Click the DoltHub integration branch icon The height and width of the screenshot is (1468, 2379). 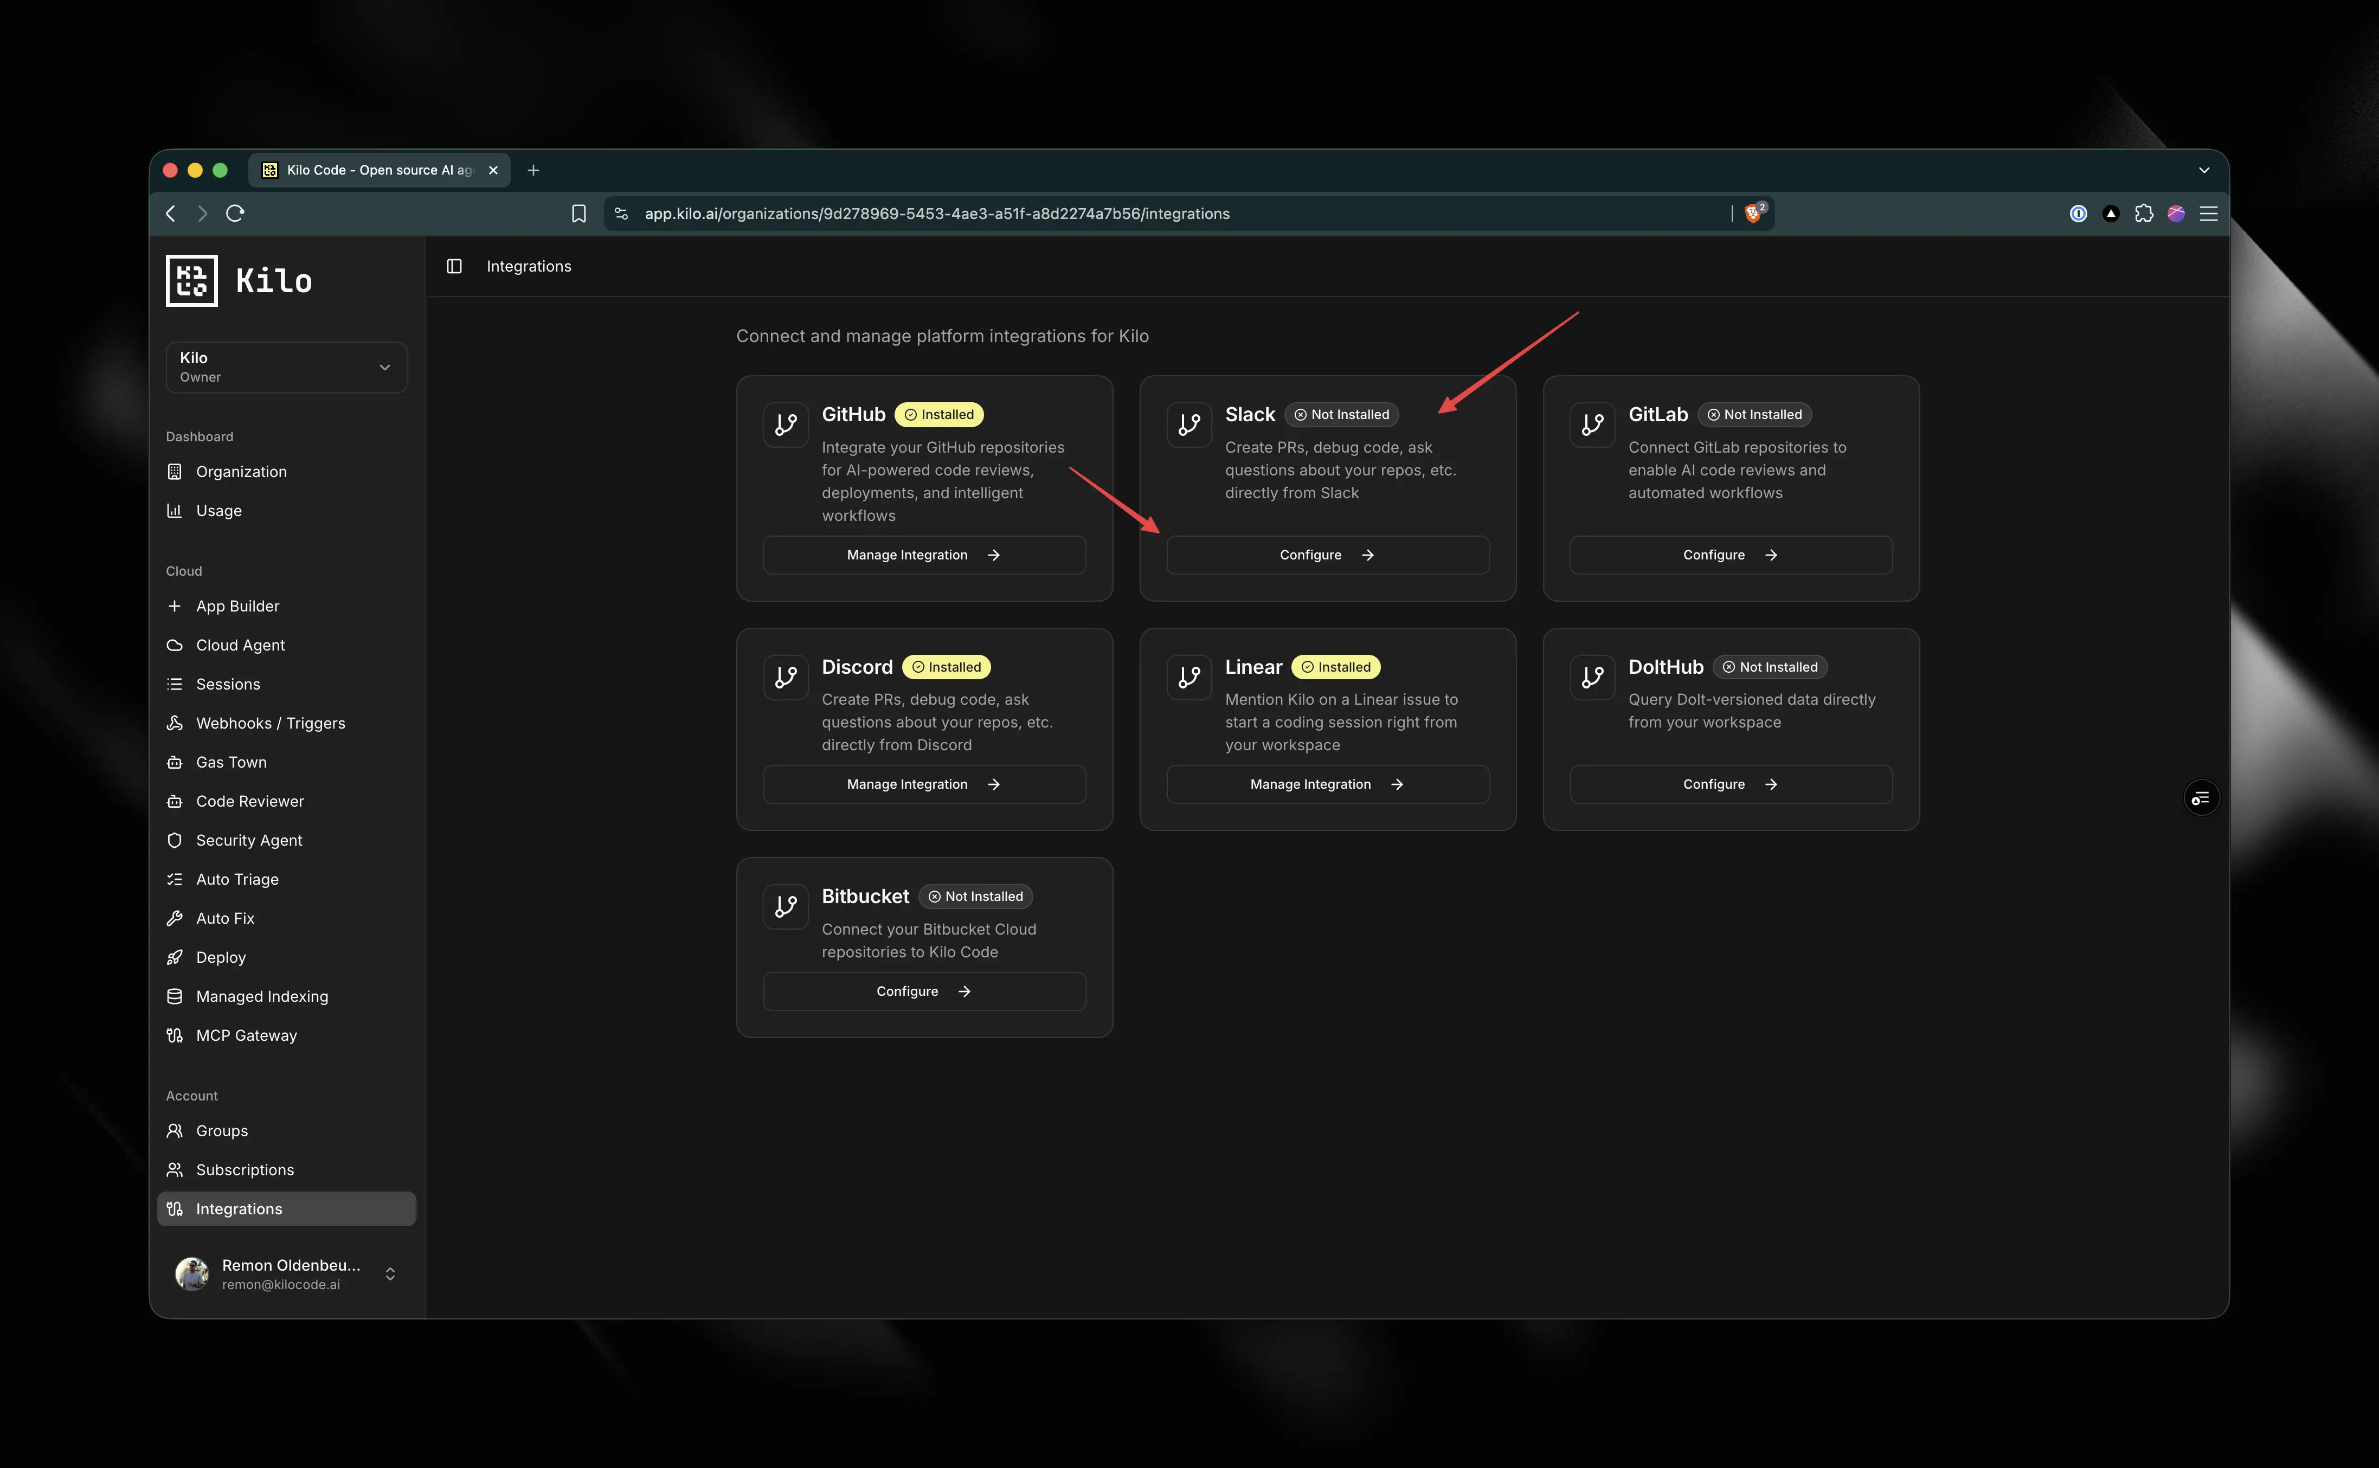(1592, 677)
